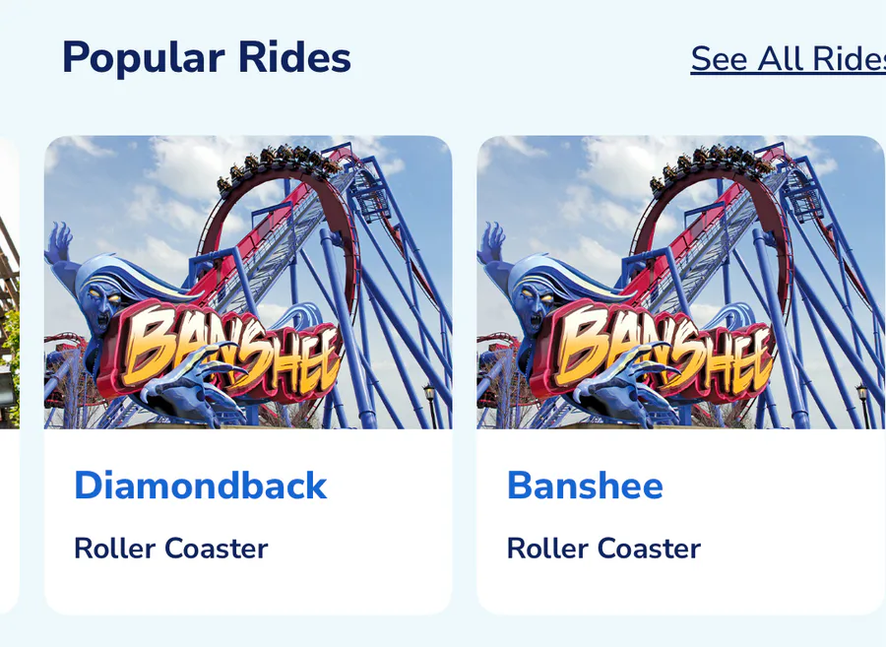
Task: Click "Roller Coaster" label under Banshee
Action: (x=603, y=549)
